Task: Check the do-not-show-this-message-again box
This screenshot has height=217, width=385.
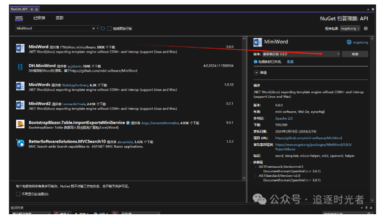Action: click(18, 194)
